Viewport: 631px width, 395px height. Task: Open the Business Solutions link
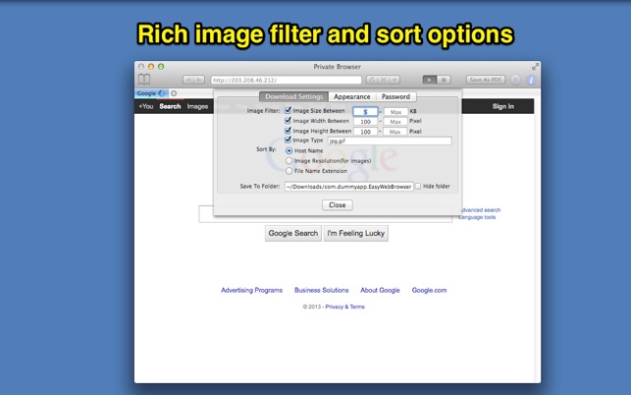(x=322, y=290)
